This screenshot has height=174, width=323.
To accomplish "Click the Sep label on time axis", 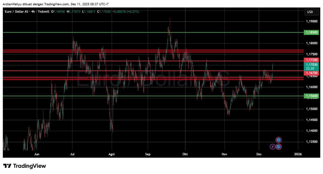I will click(148, 154).
